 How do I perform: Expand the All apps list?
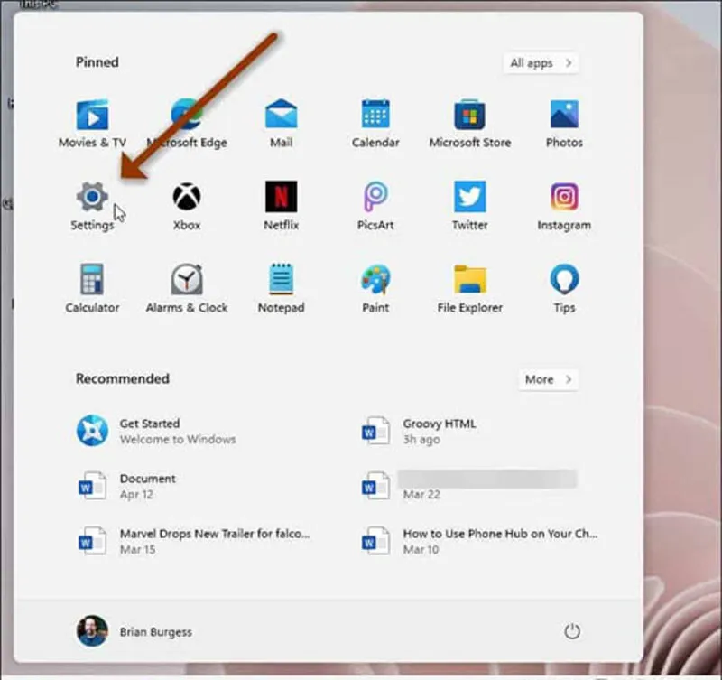pyautogui.click(x=541, y=63)
